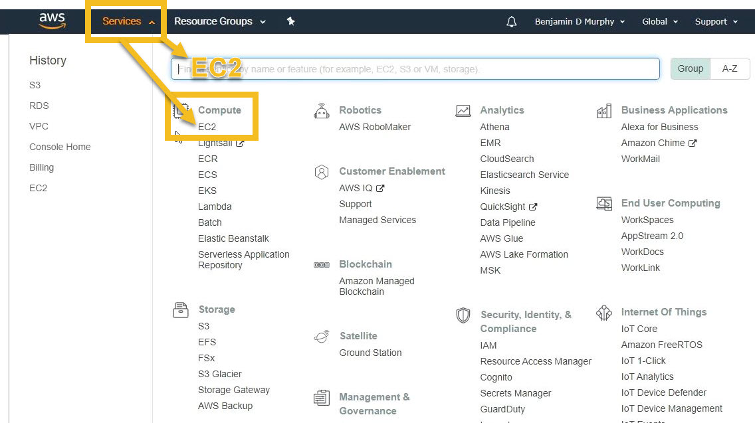Open AWS RoboMaker
Image resolution: width=755 pixels, height=423 pixels.
(375, 127)
